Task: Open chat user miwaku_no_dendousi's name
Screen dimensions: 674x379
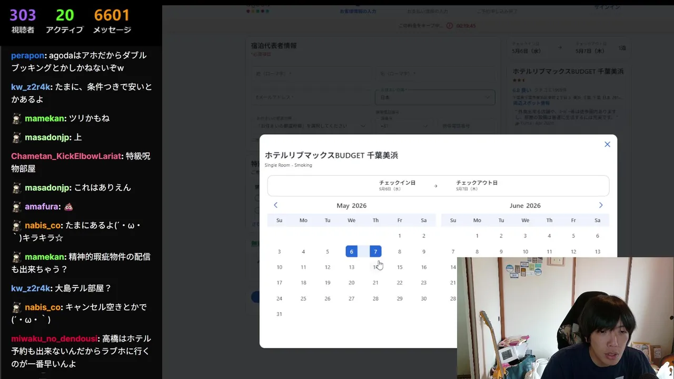Action: pyautogui.click(x=55, y=338)
